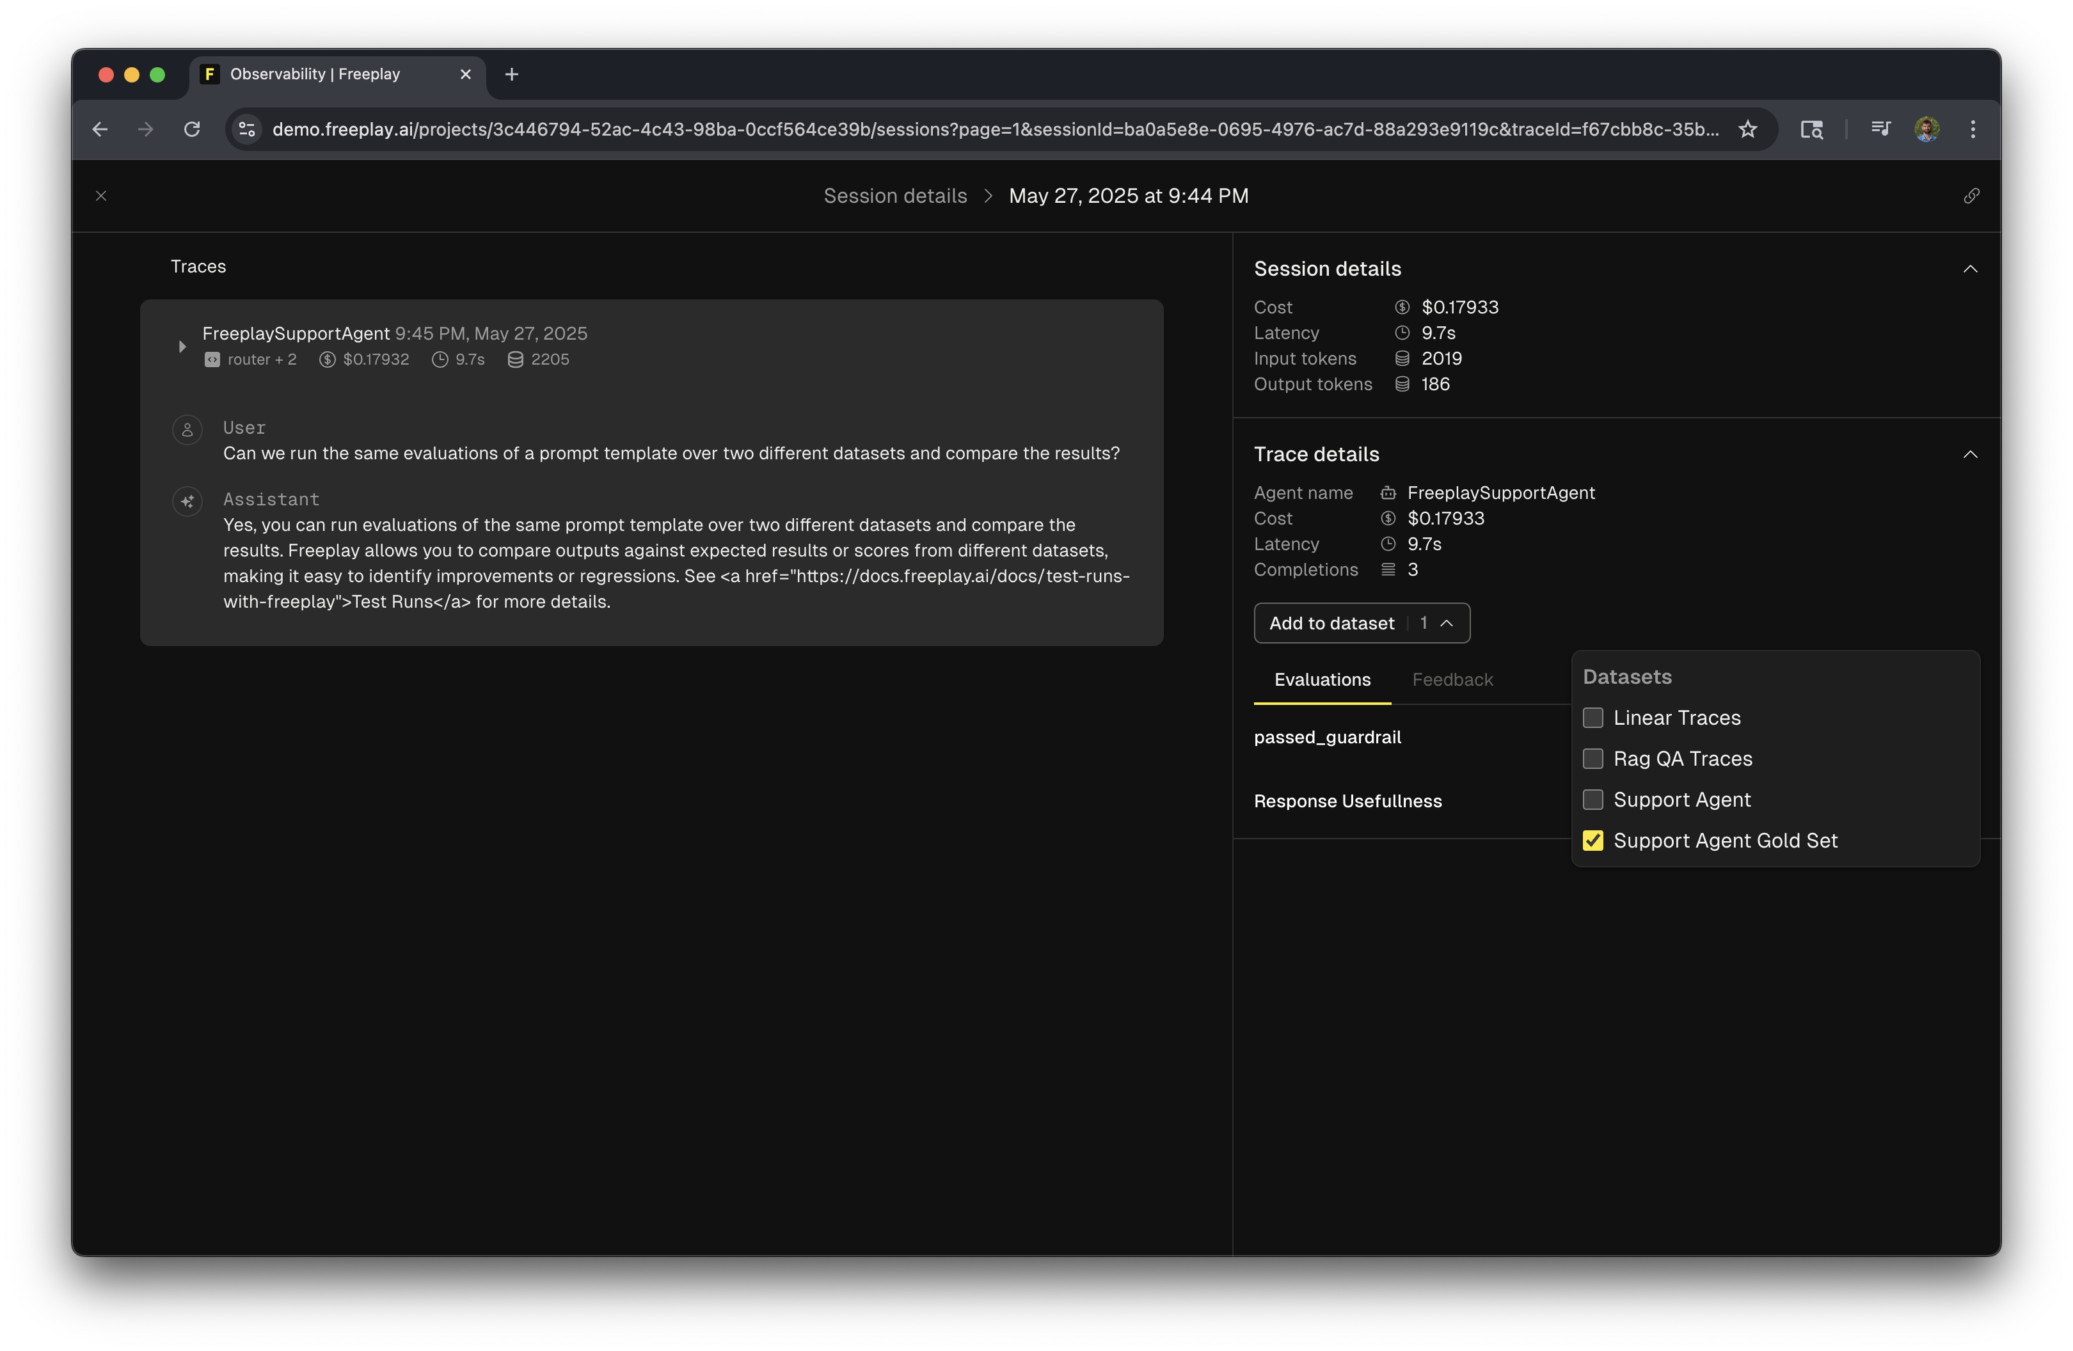Click the macOS yellow minimize button
The image size is (2073, 1351).
(132, 75)
